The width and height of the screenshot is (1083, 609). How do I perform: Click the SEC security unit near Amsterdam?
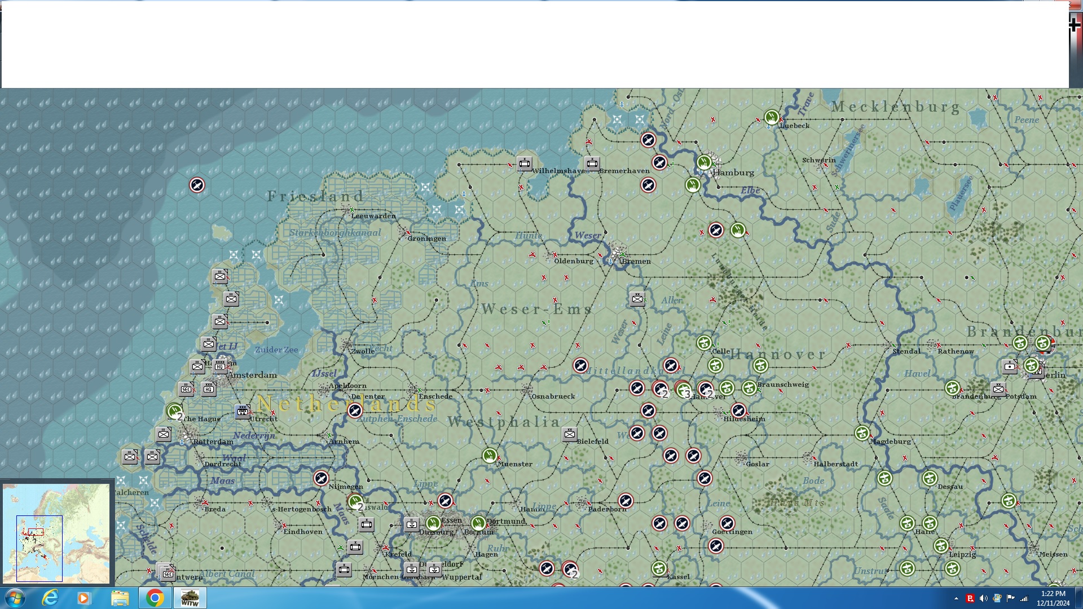[x=186, y=389]
